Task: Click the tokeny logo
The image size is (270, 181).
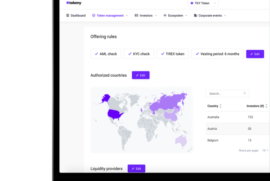Action: [74, 3]
